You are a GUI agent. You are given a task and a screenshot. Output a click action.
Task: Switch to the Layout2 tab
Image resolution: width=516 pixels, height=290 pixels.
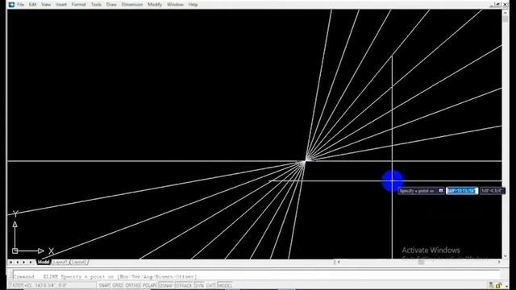click(x=79, y=262)
